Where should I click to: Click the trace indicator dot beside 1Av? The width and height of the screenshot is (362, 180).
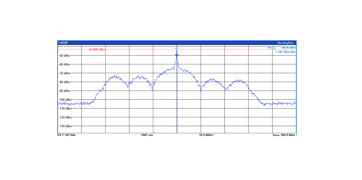(275, 43)
